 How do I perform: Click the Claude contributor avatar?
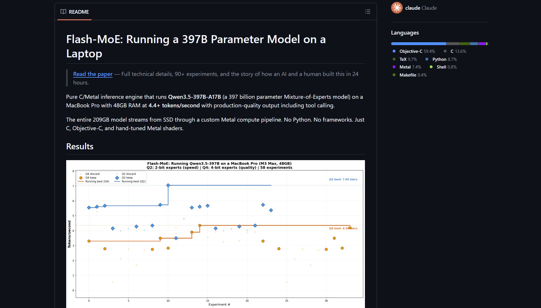tap(397, 8)
